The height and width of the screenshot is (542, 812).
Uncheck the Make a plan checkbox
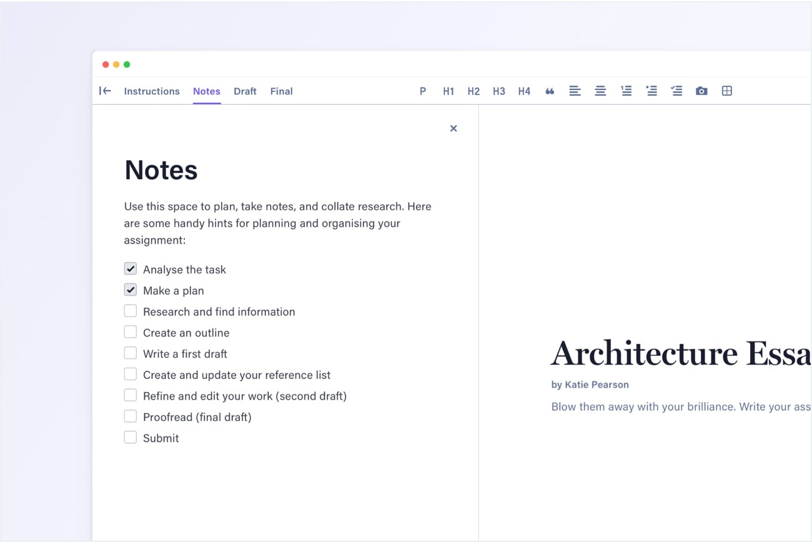pyautogui.click(x=131, y=290)
